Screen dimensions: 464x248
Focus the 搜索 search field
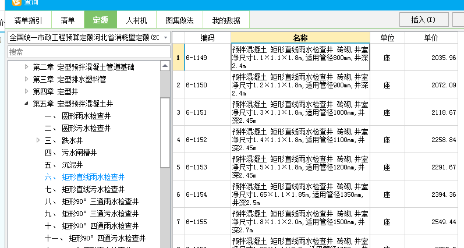(89, 52)
